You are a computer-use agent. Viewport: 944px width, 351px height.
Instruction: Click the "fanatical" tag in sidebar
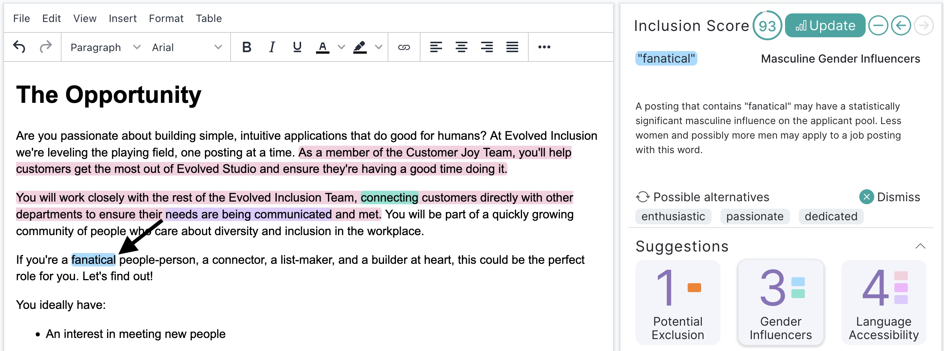(666, 58)
